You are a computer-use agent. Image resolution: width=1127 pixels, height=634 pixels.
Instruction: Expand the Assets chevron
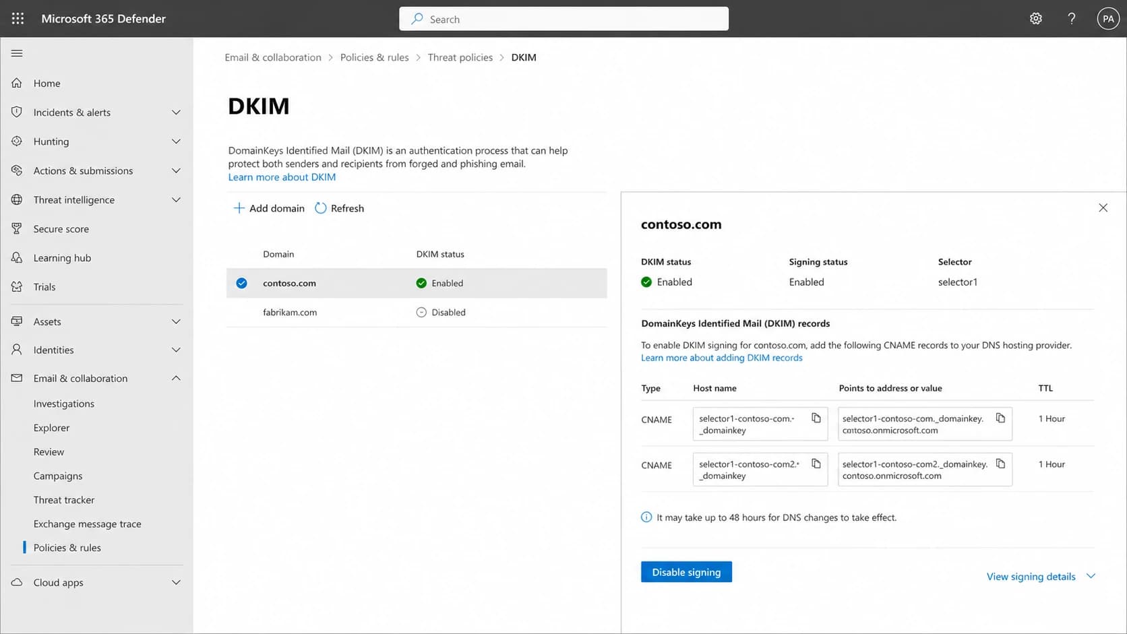[176, 321]
